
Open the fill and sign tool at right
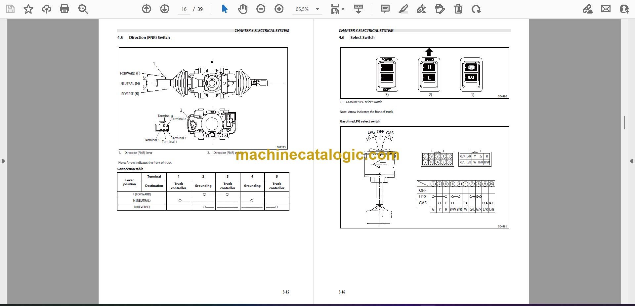[587, 9]
